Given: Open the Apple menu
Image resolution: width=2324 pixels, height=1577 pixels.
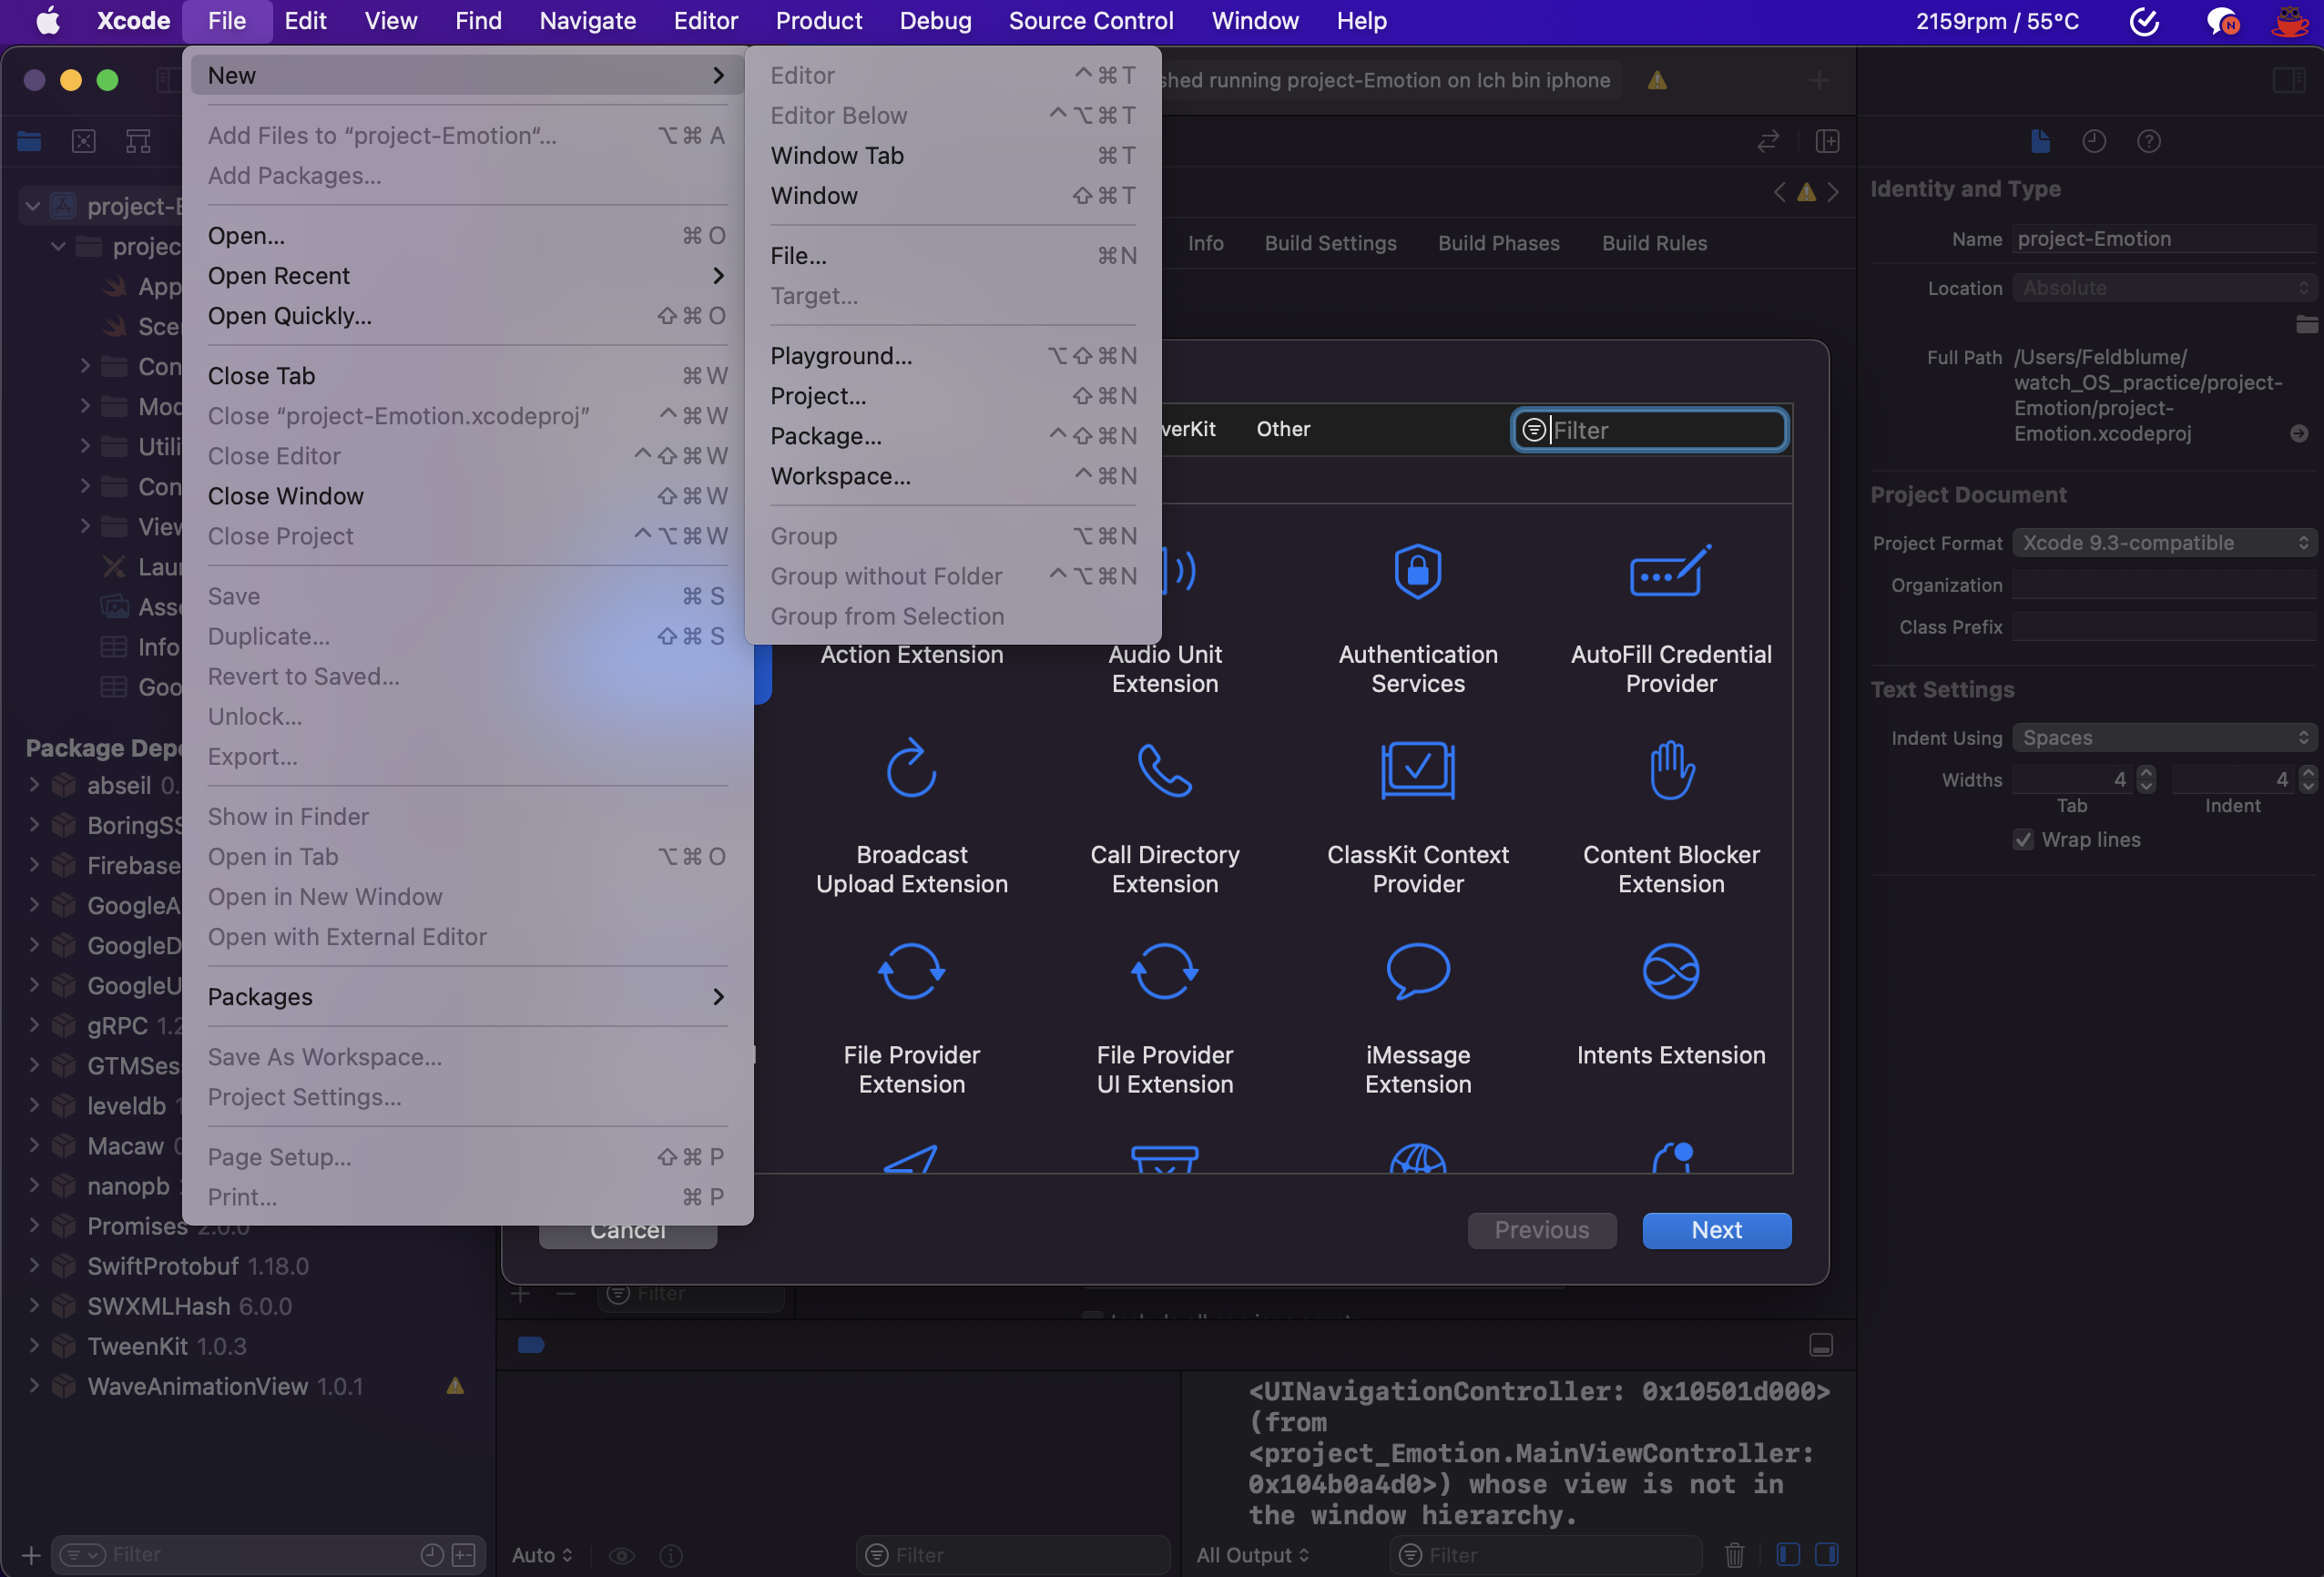Looking at the screenshot, I should pos(47,21).
